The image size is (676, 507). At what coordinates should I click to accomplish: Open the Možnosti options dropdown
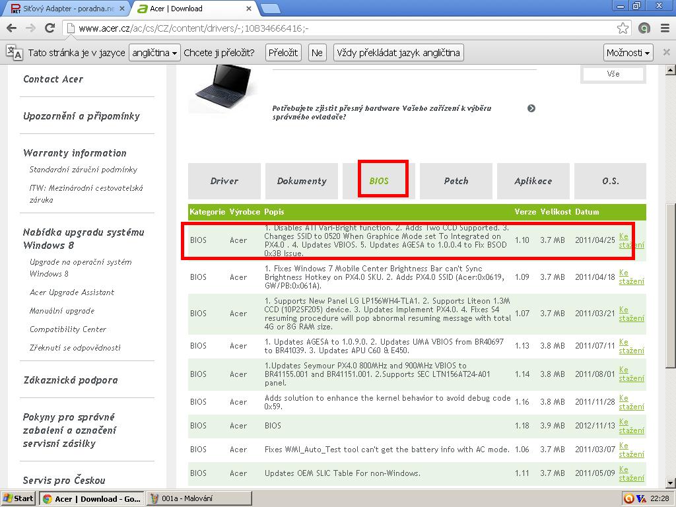628,53
